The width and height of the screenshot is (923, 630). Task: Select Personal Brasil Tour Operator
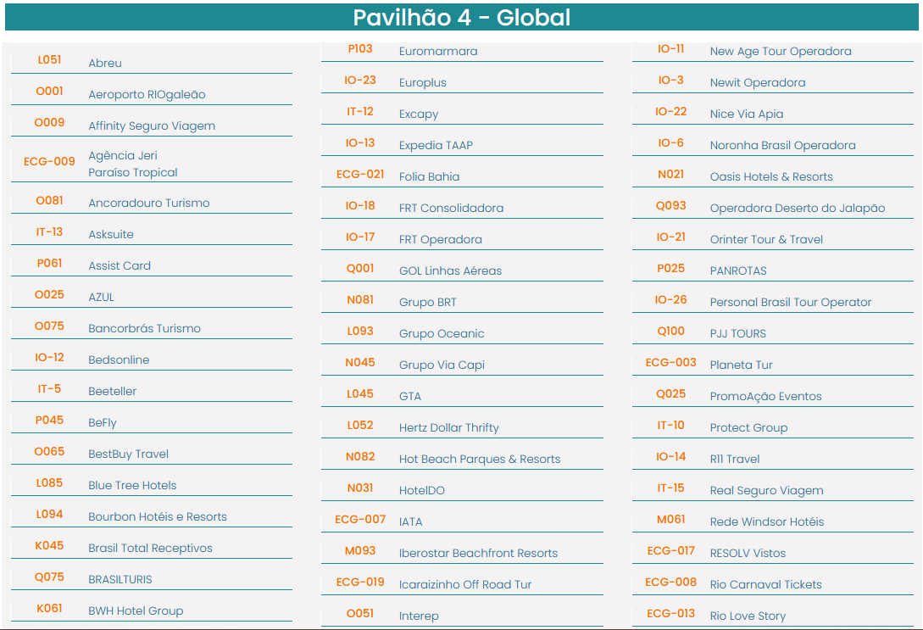pyautogui.click(x=790, y=302)
